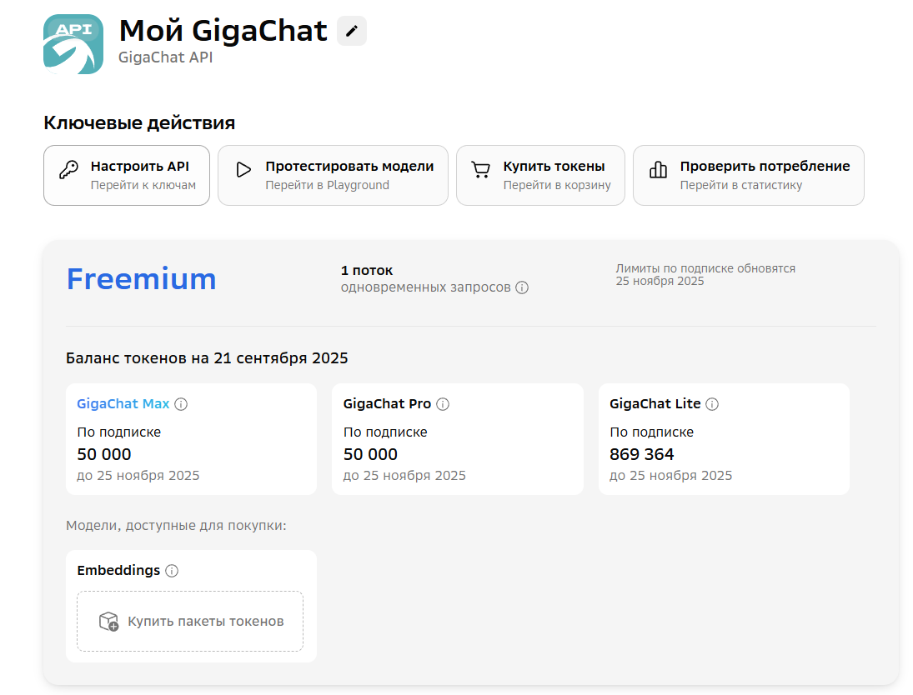This screenshot has height=695, width=913.
Task: Click the play icon on Протестировать модели card
Action: [x=243, y=168]
